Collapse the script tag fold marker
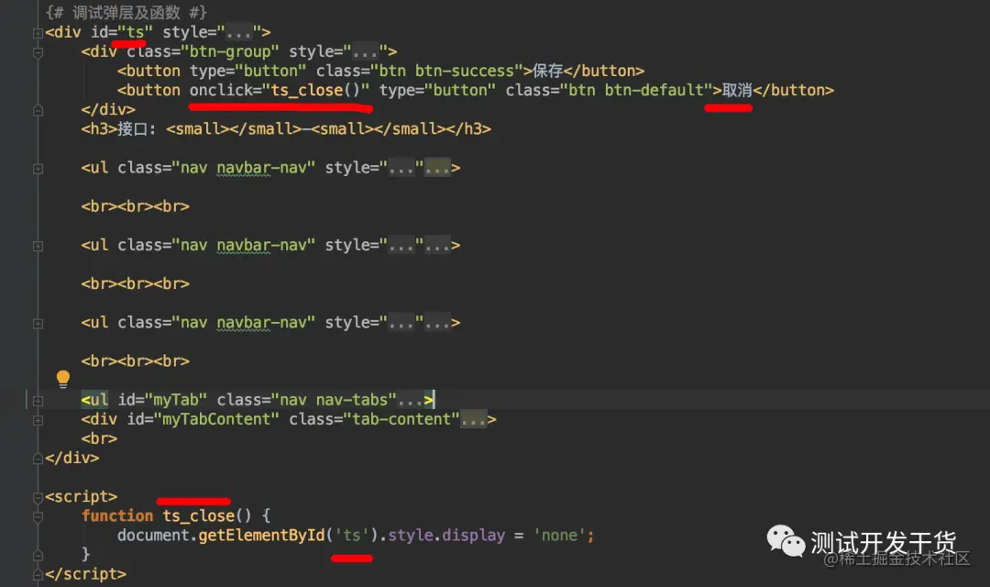Image resolution: width=990 pixels, height=587 pixels. click(x=38, y=497)
